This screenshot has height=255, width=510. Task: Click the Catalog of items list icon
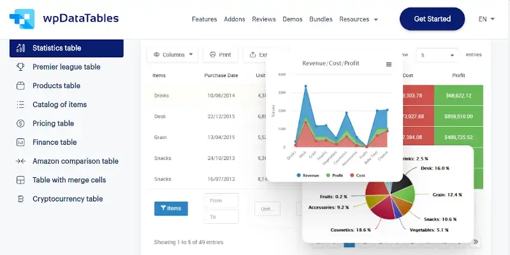(x=20, y=105)
